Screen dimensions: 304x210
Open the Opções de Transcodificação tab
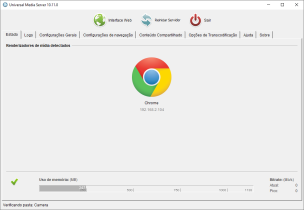point(213,35)
